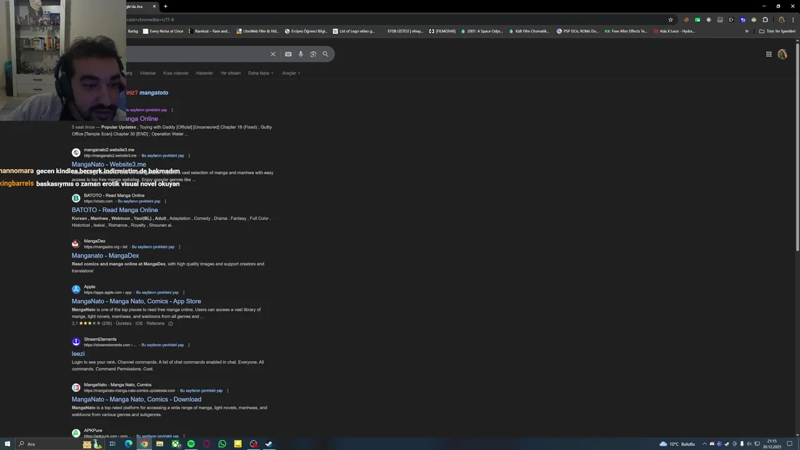Open Steam from the taskbar

(x=269, y=444)
